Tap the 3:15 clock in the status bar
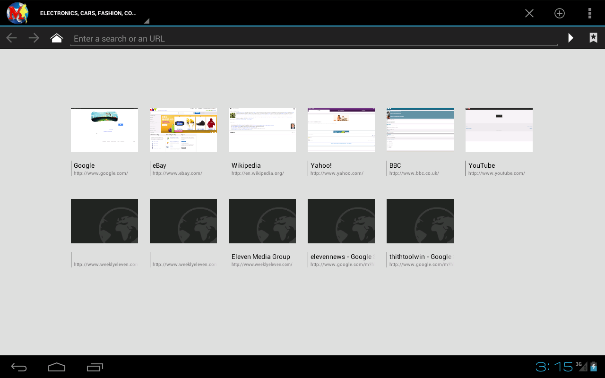The image size is (605, 378). click(554, 367)
